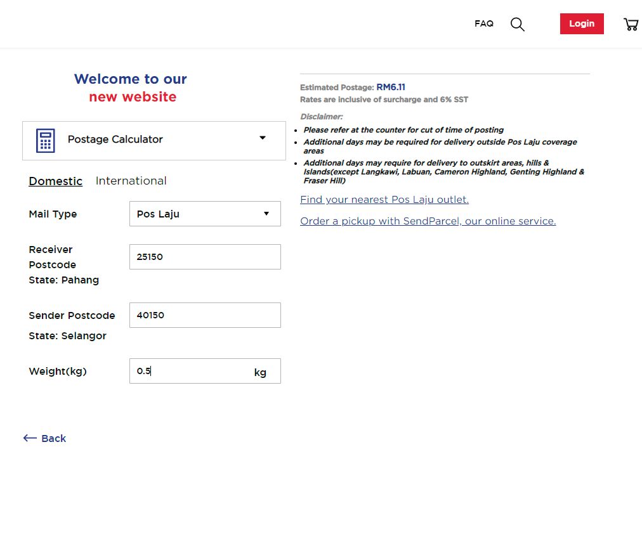Open the shopping cart icon

pos(631,24)
